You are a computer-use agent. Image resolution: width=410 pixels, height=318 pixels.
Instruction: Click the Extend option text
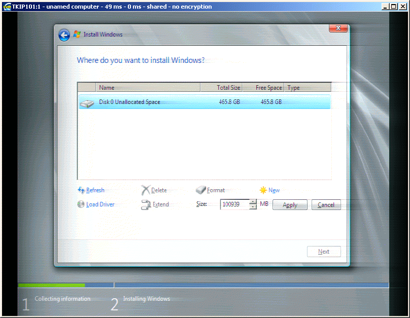coord(161,204)
